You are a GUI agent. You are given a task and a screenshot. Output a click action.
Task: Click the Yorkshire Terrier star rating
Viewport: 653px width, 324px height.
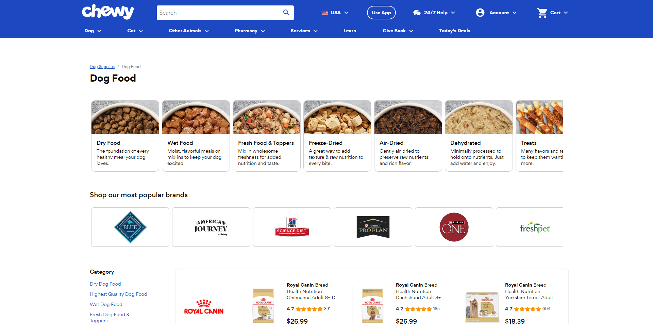click(x=527, y=309)
